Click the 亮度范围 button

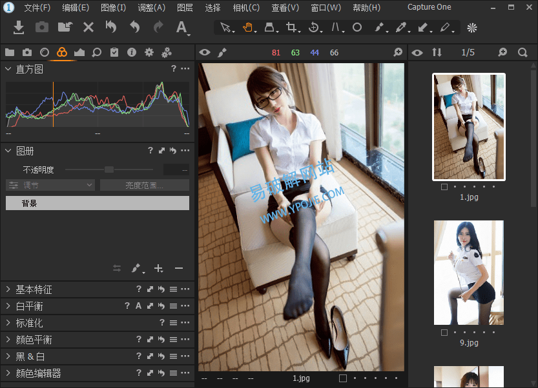pyautogui.click(x=144, y=186)
